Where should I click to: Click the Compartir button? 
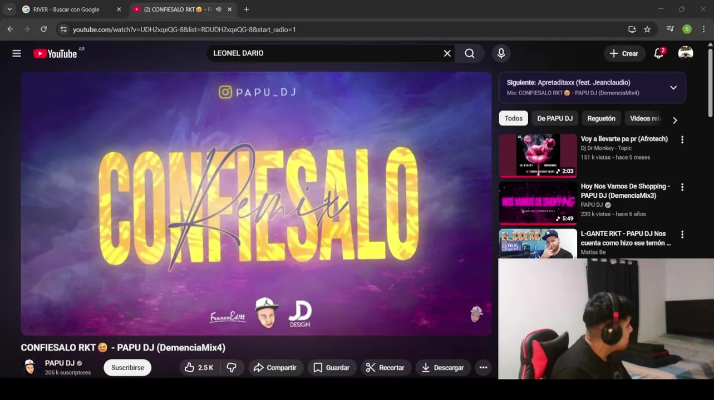(275, 368)
